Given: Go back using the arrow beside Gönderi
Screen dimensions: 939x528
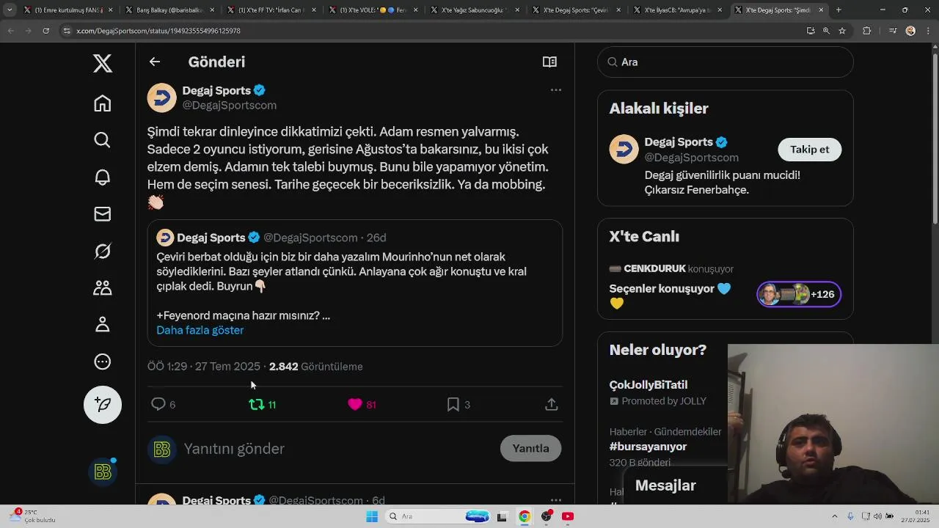Looking at the screenshot, I should (155, 62).
